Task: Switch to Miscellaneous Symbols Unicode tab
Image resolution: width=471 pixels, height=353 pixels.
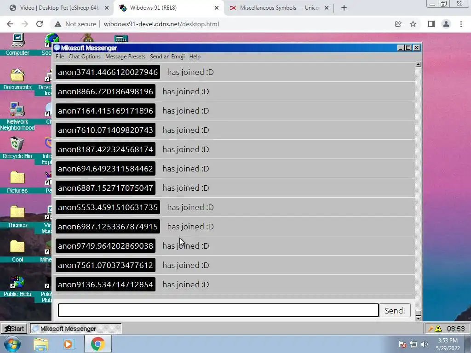Action: point(279,8)
